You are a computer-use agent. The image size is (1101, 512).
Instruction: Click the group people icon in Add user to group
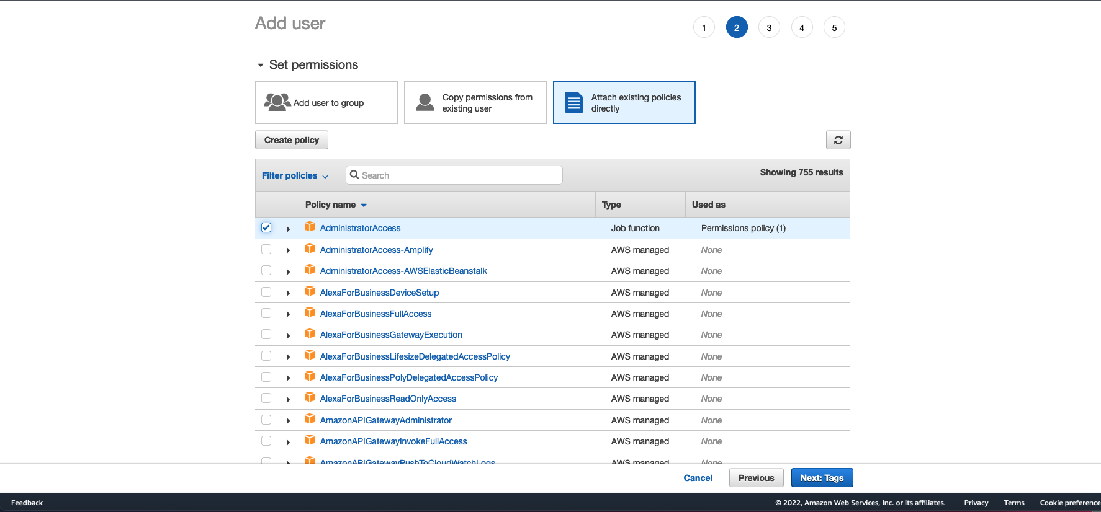[277, 102]
